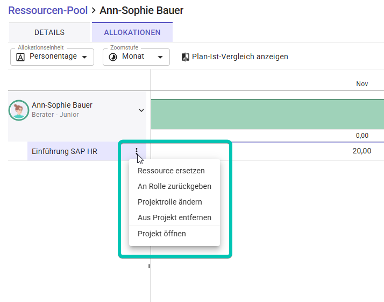Go back to Ressourcen-Pool via breadcrumb
The height and width of the screenshot is (302, 384).
[48, 10]
